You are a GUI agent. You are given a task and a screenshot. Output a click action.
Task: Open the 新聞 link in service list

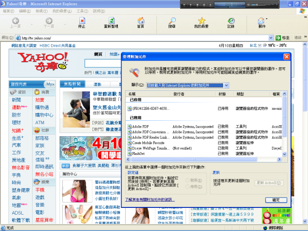16,100
